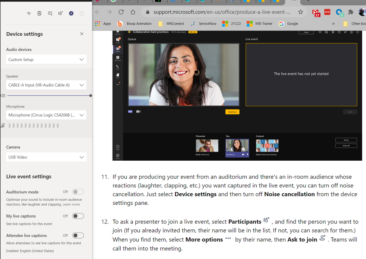Viewport: 366px width, 259px height.
Task: Turn on Attendee live captions
Action: click(x=78, y=236)
